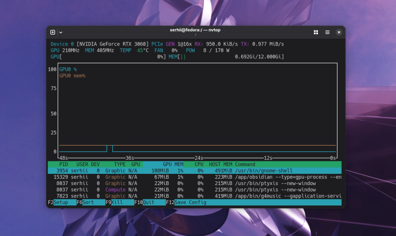Click F12 Save Config option
This screenshot has width=396, height=236.
(x=186, y=202)
